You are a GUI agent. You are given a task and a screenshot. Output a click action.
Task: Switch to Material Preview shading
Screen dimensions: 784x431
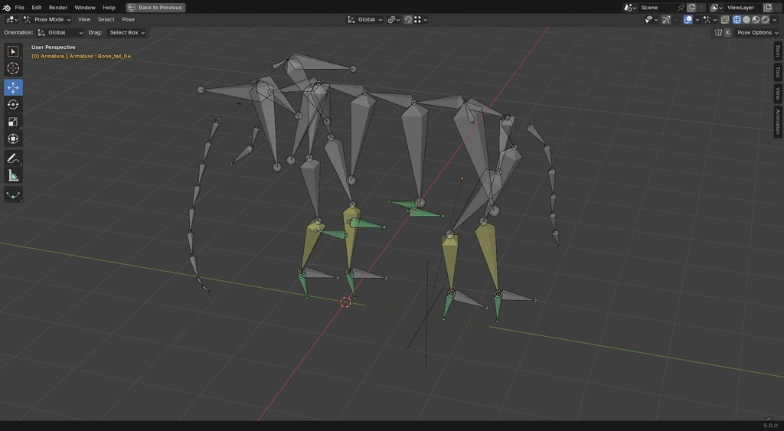[x=756, y=19]
